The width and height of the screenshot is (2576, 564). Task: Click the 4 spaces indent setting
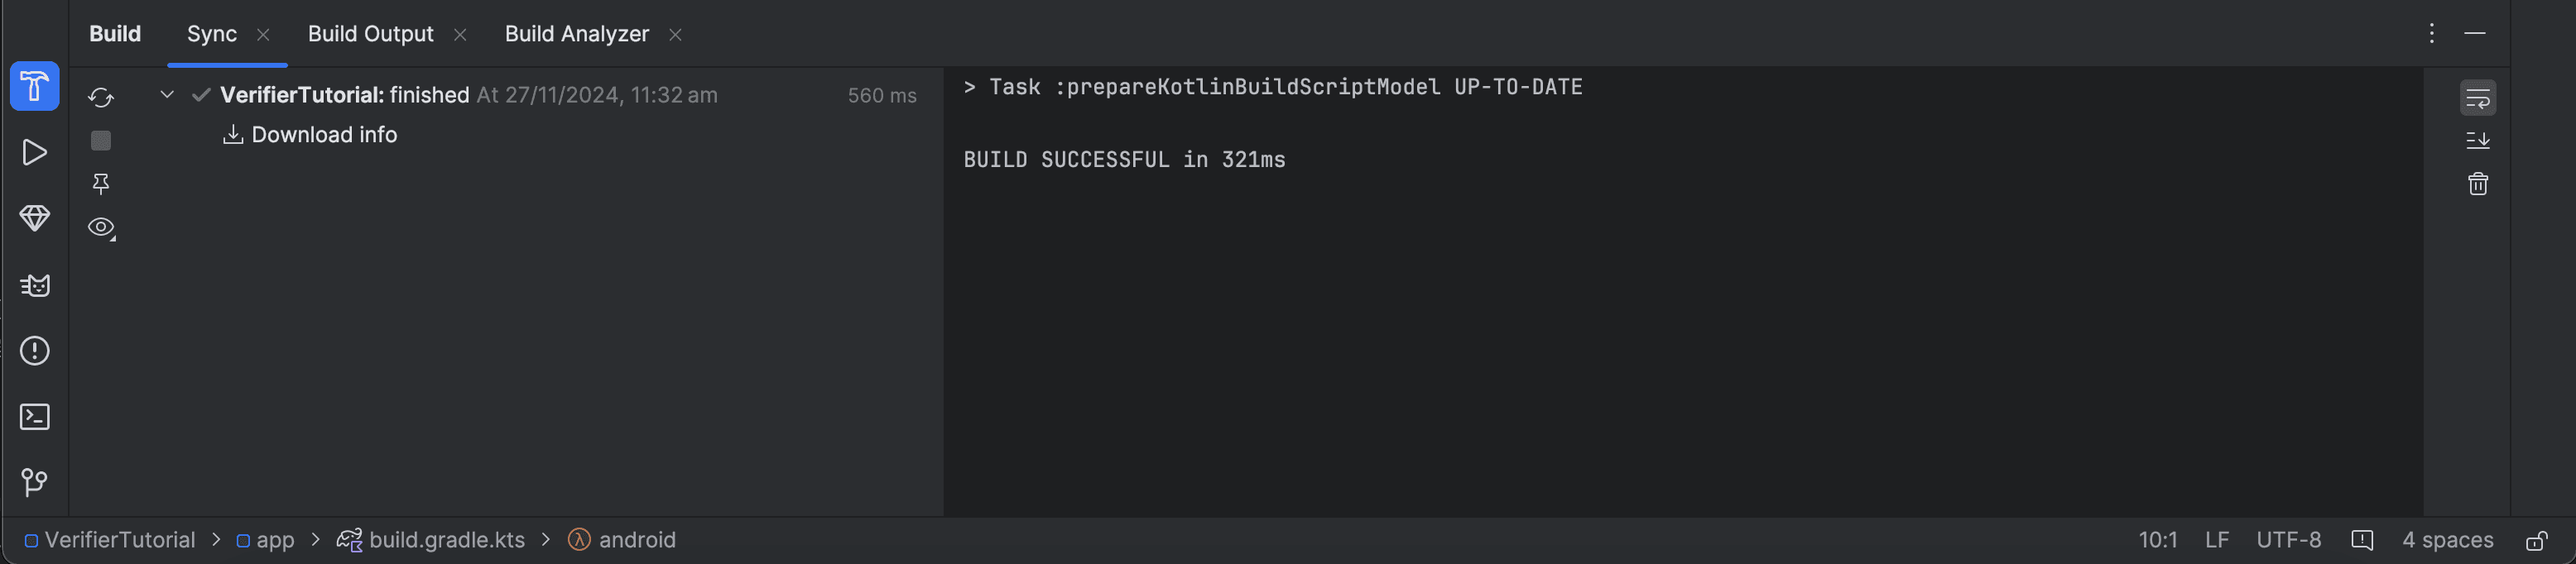click(x=2447, y=540)
